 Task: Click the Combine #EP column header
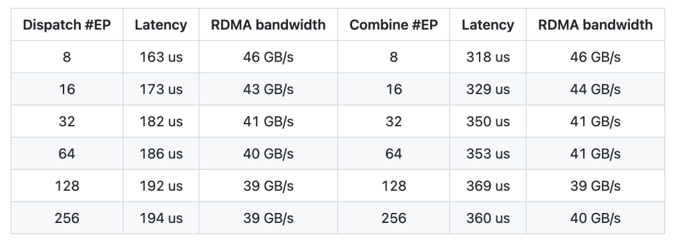(393, 25)
